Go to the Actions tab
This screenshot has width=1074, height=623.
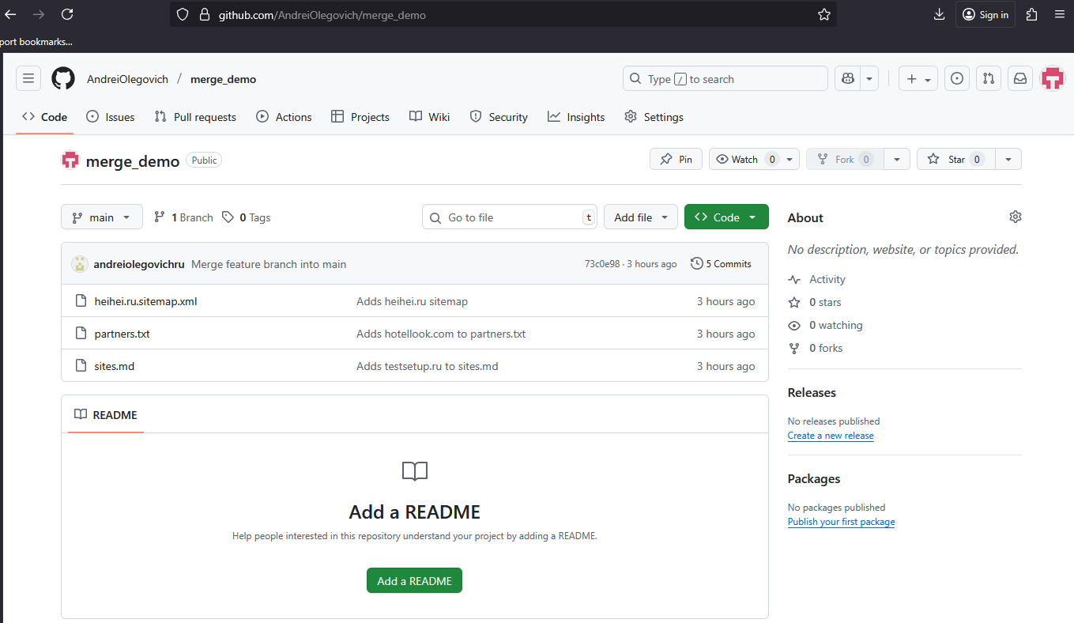coord(284,116)
